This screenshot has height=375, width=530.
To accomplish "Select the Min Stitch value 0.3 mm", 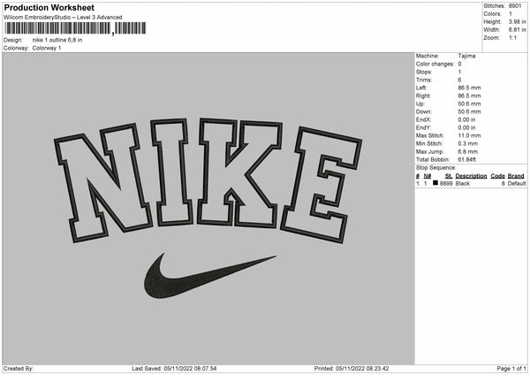I will coord(468,143).
